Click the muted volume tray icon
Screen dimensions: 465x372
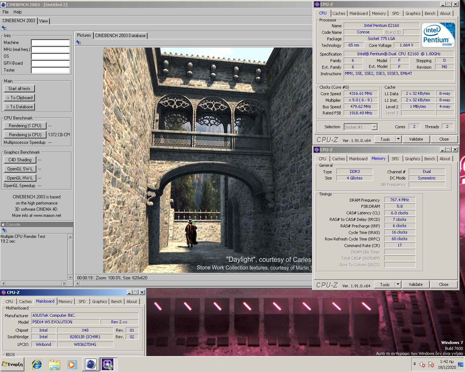[x=422, y=364]
